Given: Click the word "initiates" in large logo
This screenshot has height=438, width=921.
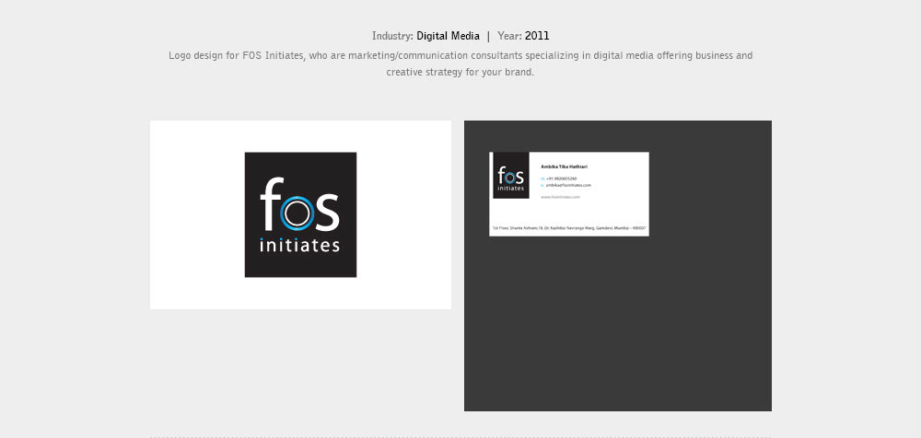Looking at the screenshot, I should click(x=300, y=246).
